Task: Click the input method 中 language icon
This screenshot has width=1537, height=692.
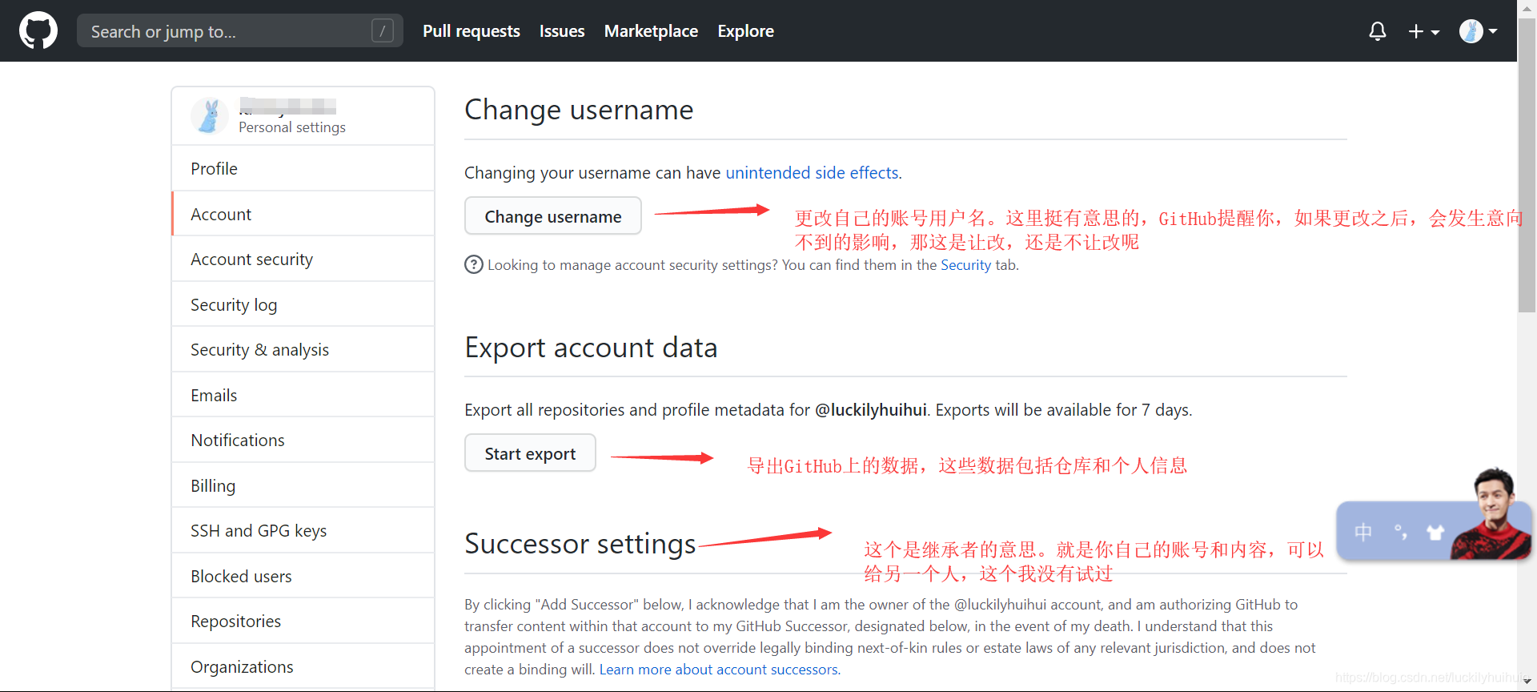Action: (1363, 531)
